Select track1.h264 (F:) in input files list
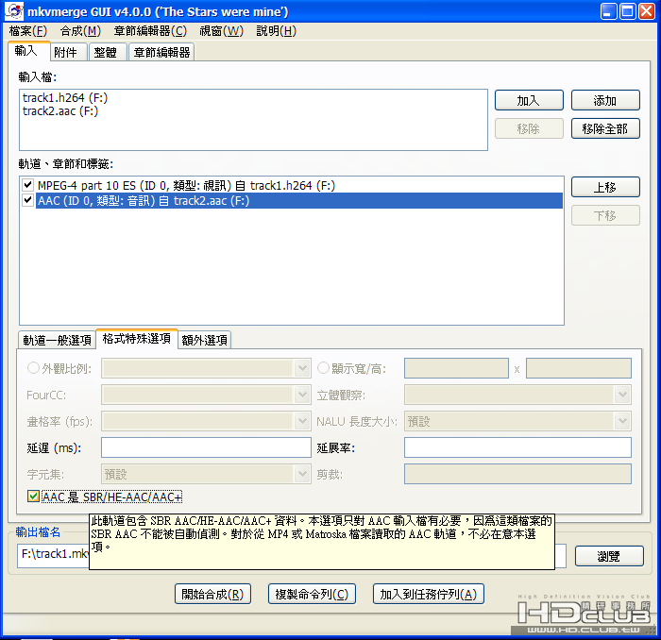661x640 pixels. [65, 98]
